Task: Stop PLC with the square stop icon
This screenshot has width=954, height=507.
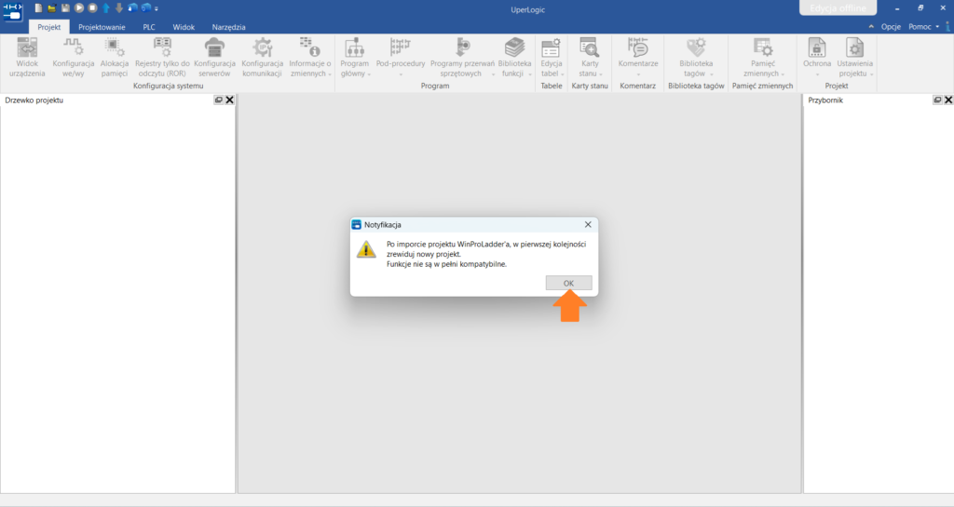Action: point(92,8)
